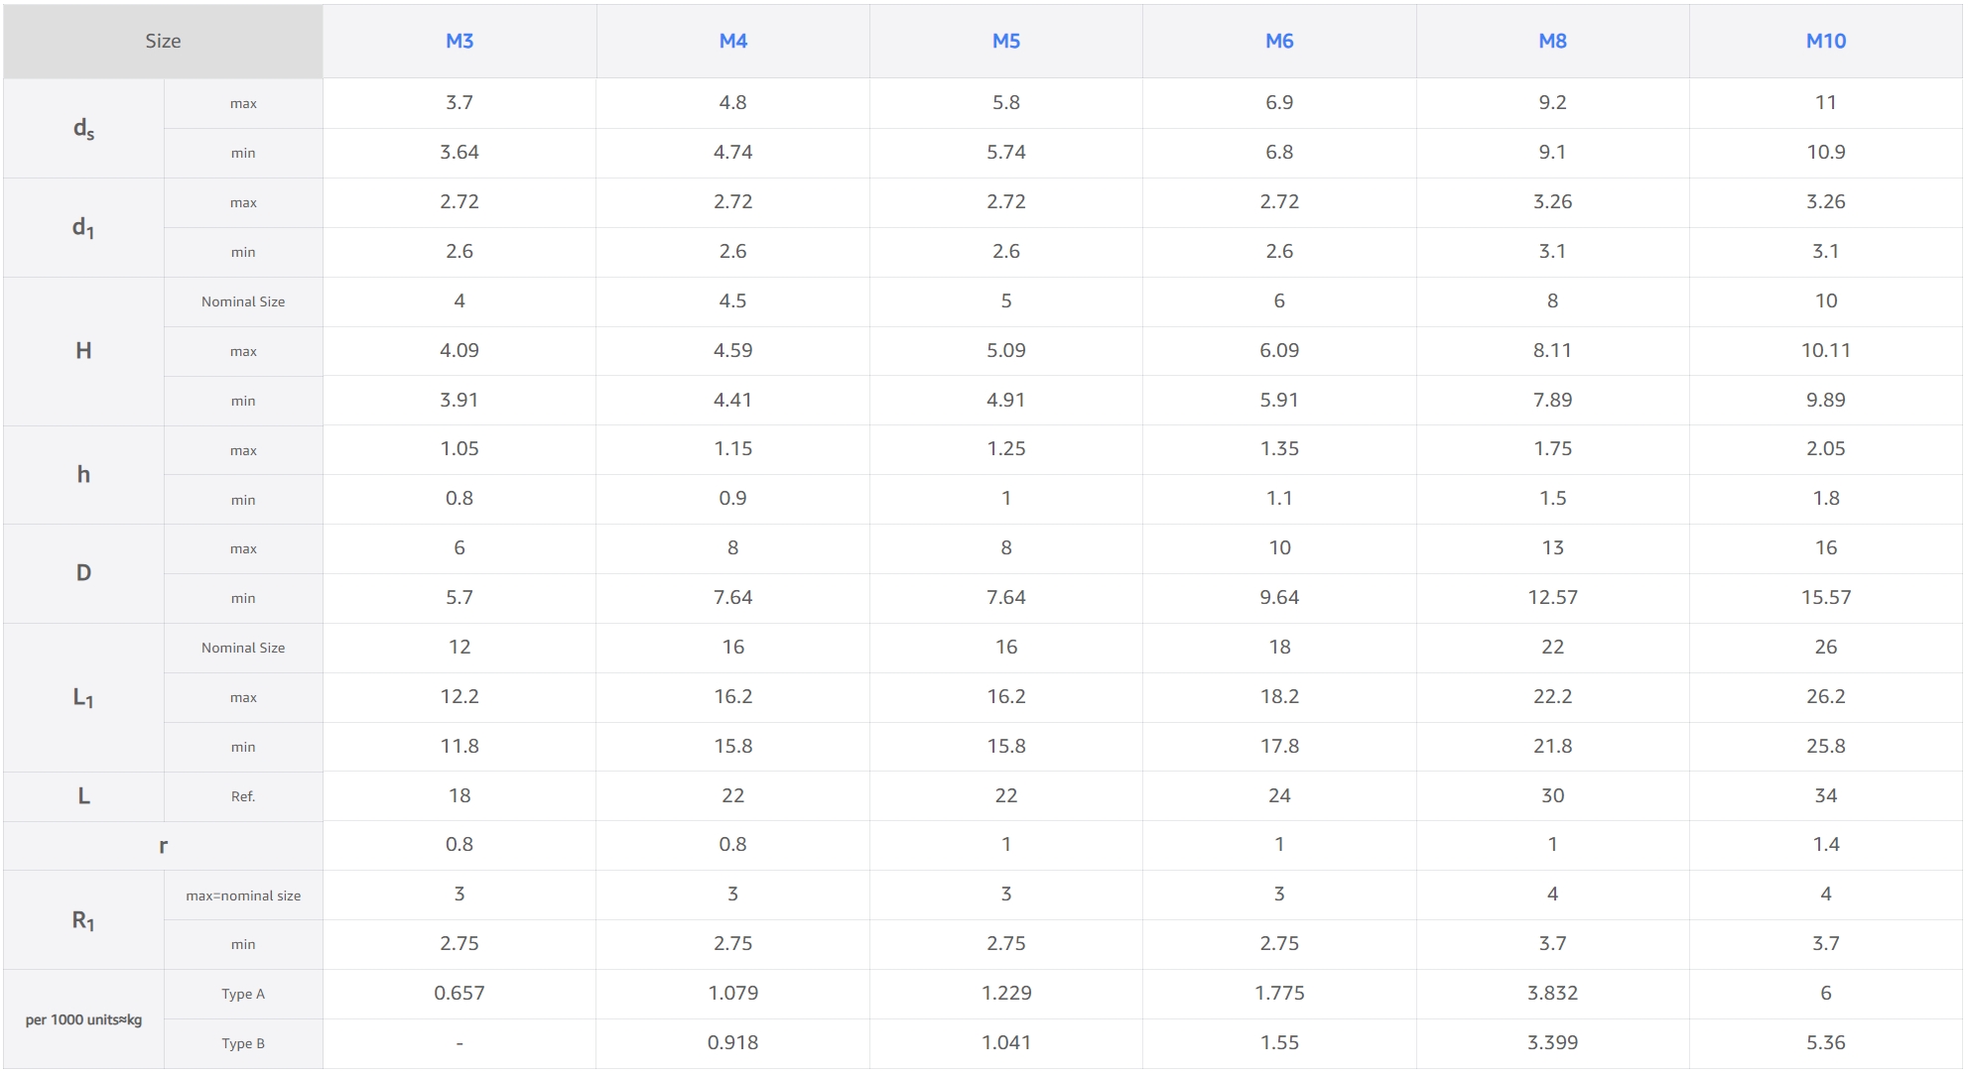Select the M10 size header link
The image size is (1968, 1075).
click(1825, 41)
